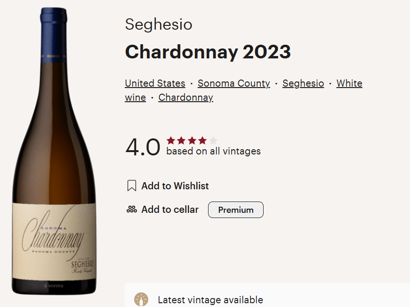Click the Premium button
This screenshot has width=410, height=307.
[x=235, y=209]
